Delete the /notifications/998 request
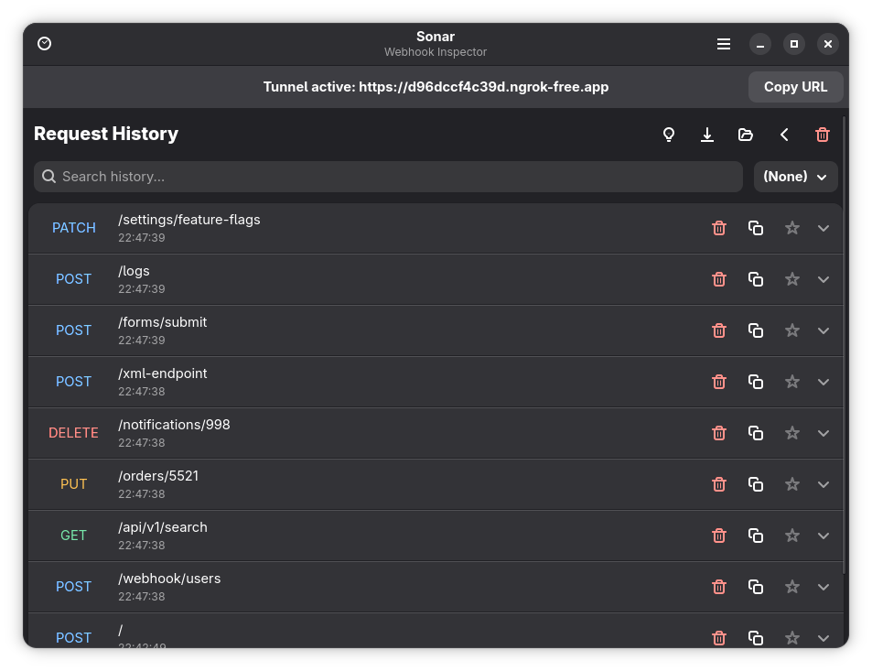 click(x=719, y=433)
